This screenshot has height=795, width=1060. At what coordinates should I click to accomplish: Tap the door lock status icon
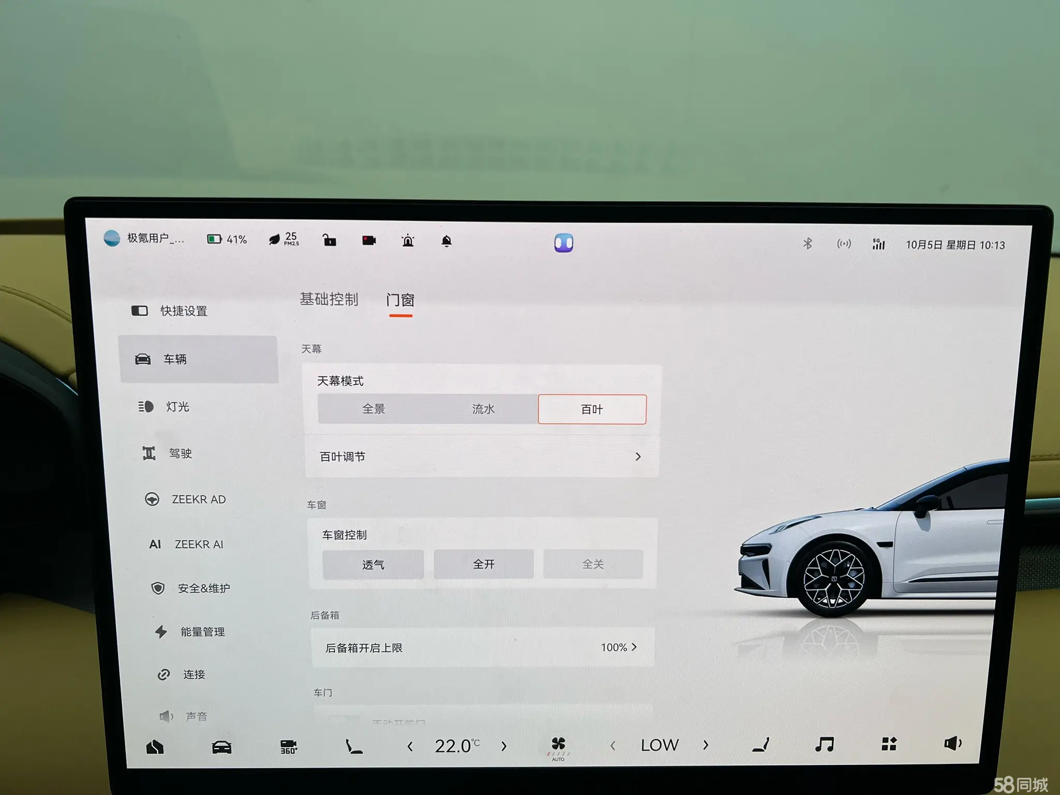click(330, 240)
